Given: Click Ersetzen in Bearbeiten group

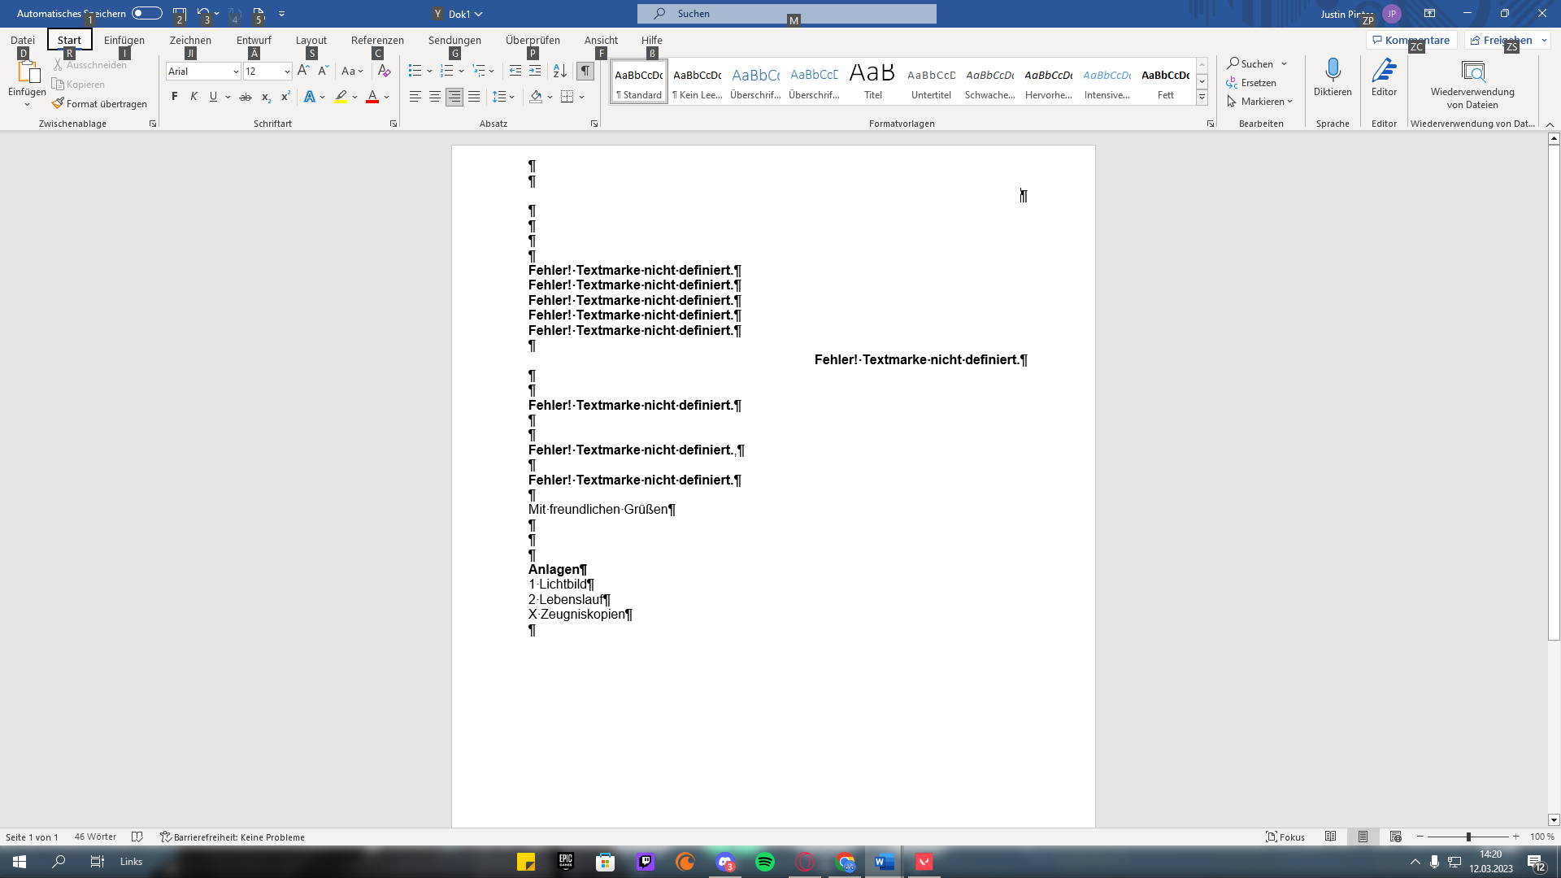Looking at the screenshot, I should click(x=1251, y=83).
